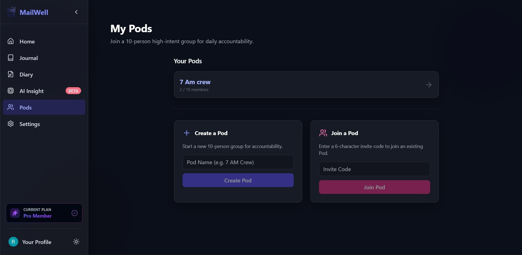Collapse the sidebar with the chevron

click(x=76, y=12)
